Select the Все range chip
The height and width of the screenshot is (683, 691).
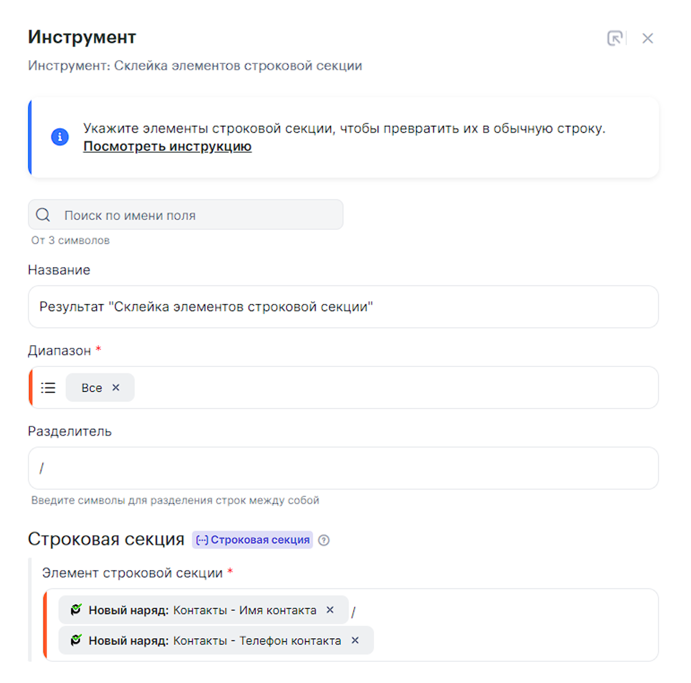[x=92, y=388]
